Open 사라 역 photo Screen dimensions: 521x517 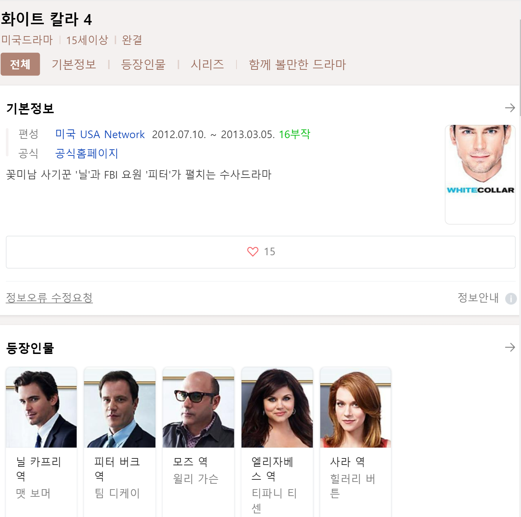(x=356, y=407)
